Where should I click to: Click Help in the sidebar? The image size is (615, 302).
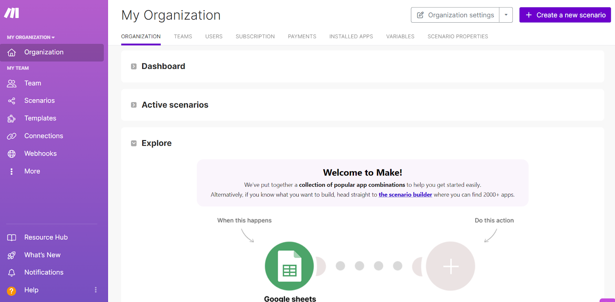pyautogui.click(x=32, y=290)
